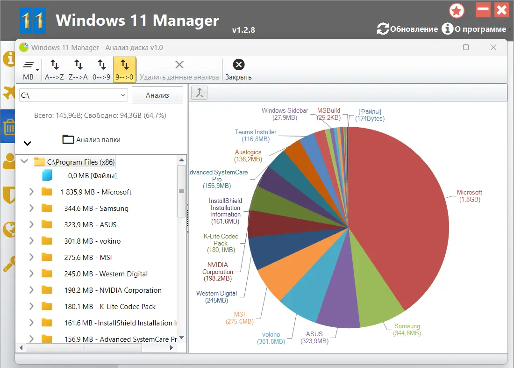Click the Анализ button
514x368 pixels.
tap(157, 95)
